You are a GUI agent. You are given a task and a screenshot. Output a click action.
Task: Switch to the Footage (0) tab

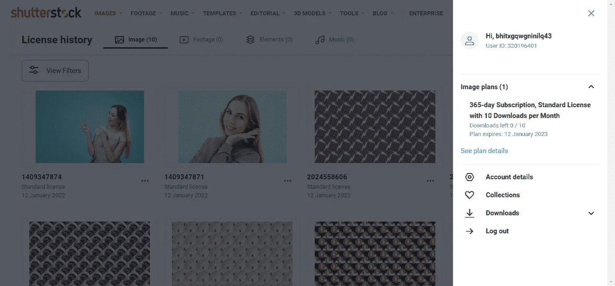tap(201, 40)
